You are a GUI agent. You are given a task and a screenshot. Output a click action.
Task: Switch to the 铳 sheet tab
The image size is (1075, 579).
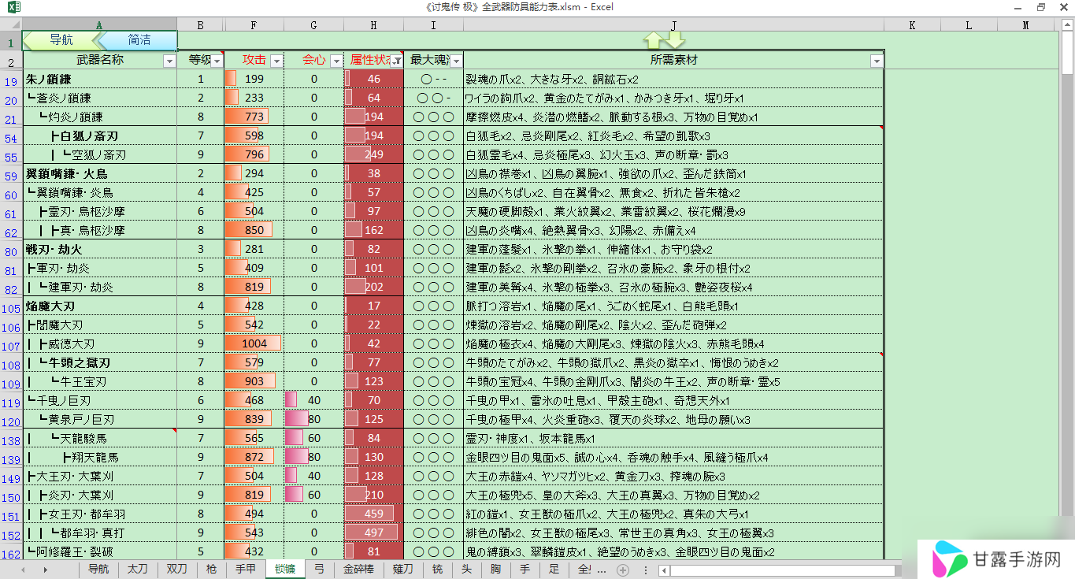[x=437, y=569]
